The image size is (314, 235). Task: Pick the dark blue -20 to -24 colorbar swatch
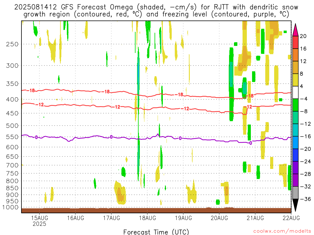coord(295,155)
